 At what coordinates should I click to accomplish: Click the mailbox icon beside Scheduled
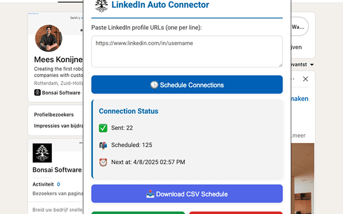coord(103,145)
